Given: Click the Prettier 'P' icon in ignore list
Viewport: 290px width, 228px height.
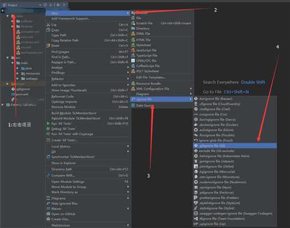Looking at the screenshot, I should coord(196,198).
